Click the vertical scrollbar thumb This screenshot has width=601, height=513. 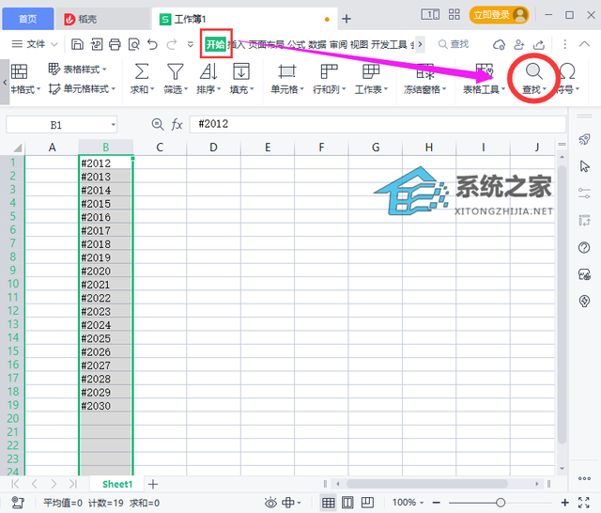562,304
